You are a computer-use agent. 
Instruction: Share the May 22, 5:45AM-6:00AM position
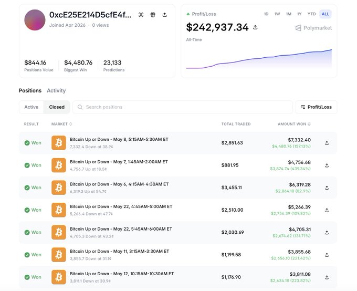[327, 232]
